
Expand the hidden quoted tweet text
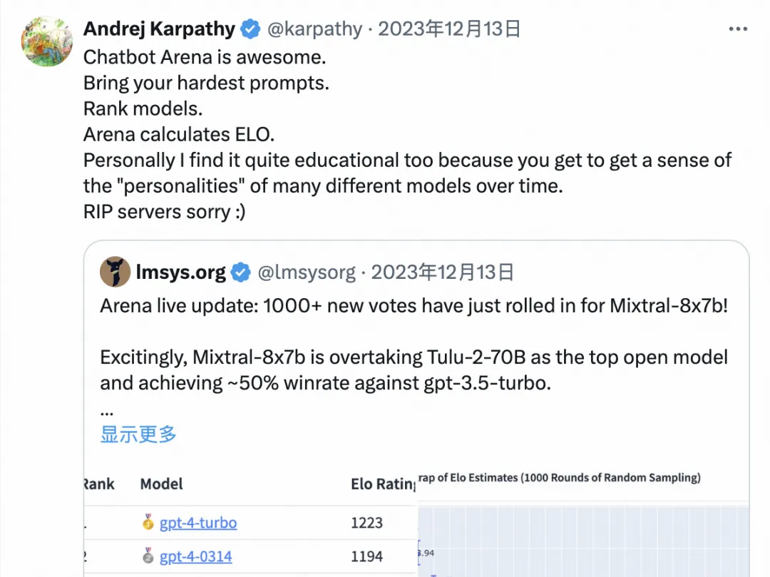pos(137,434)
